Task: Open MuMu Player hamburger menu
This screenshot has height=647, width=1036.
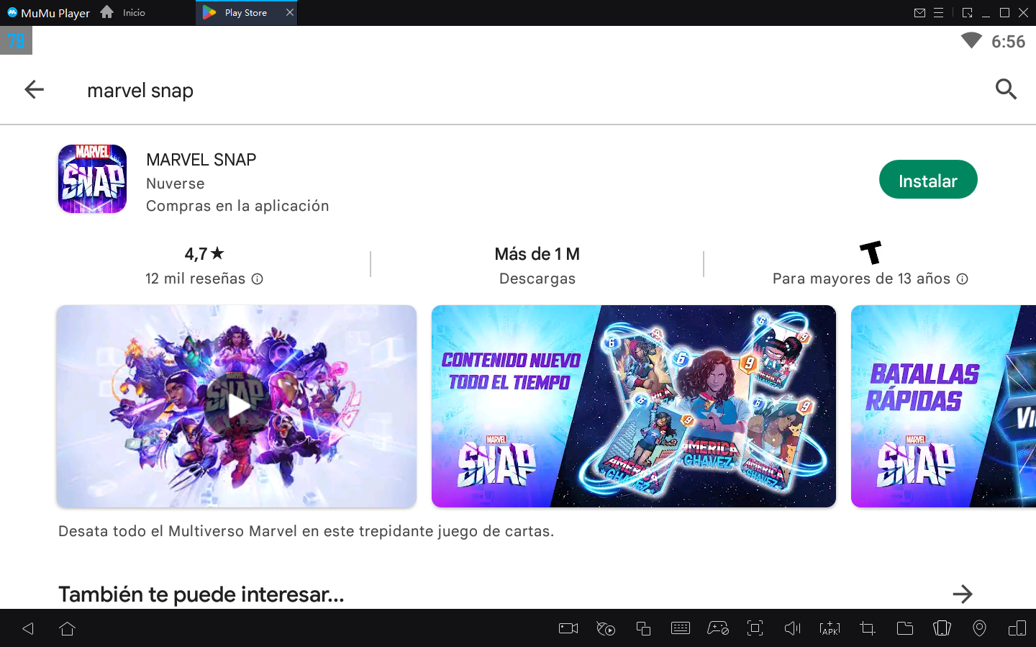Action: (x=938, y=13)
